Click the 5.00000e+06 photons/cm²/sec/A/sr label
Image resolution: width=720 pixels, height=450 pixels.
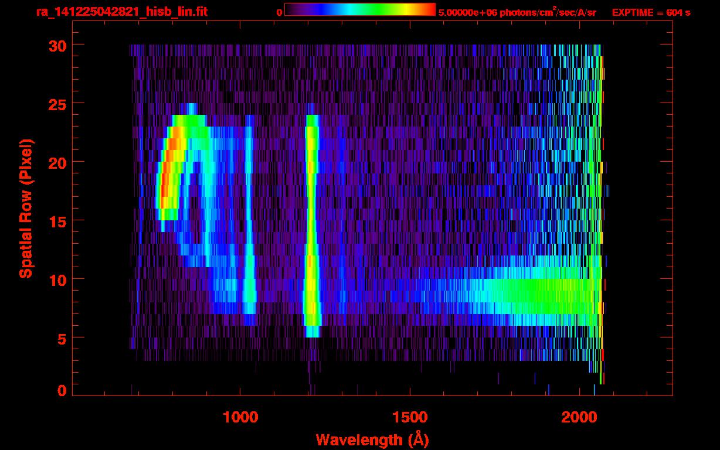[517, 12]
